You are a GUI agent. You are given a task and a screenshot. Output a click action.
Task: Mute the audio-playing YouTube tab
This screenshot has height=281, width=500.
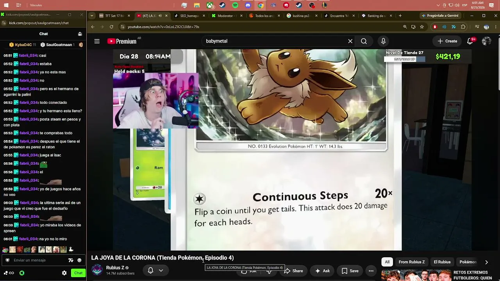[x=160, y=16]
